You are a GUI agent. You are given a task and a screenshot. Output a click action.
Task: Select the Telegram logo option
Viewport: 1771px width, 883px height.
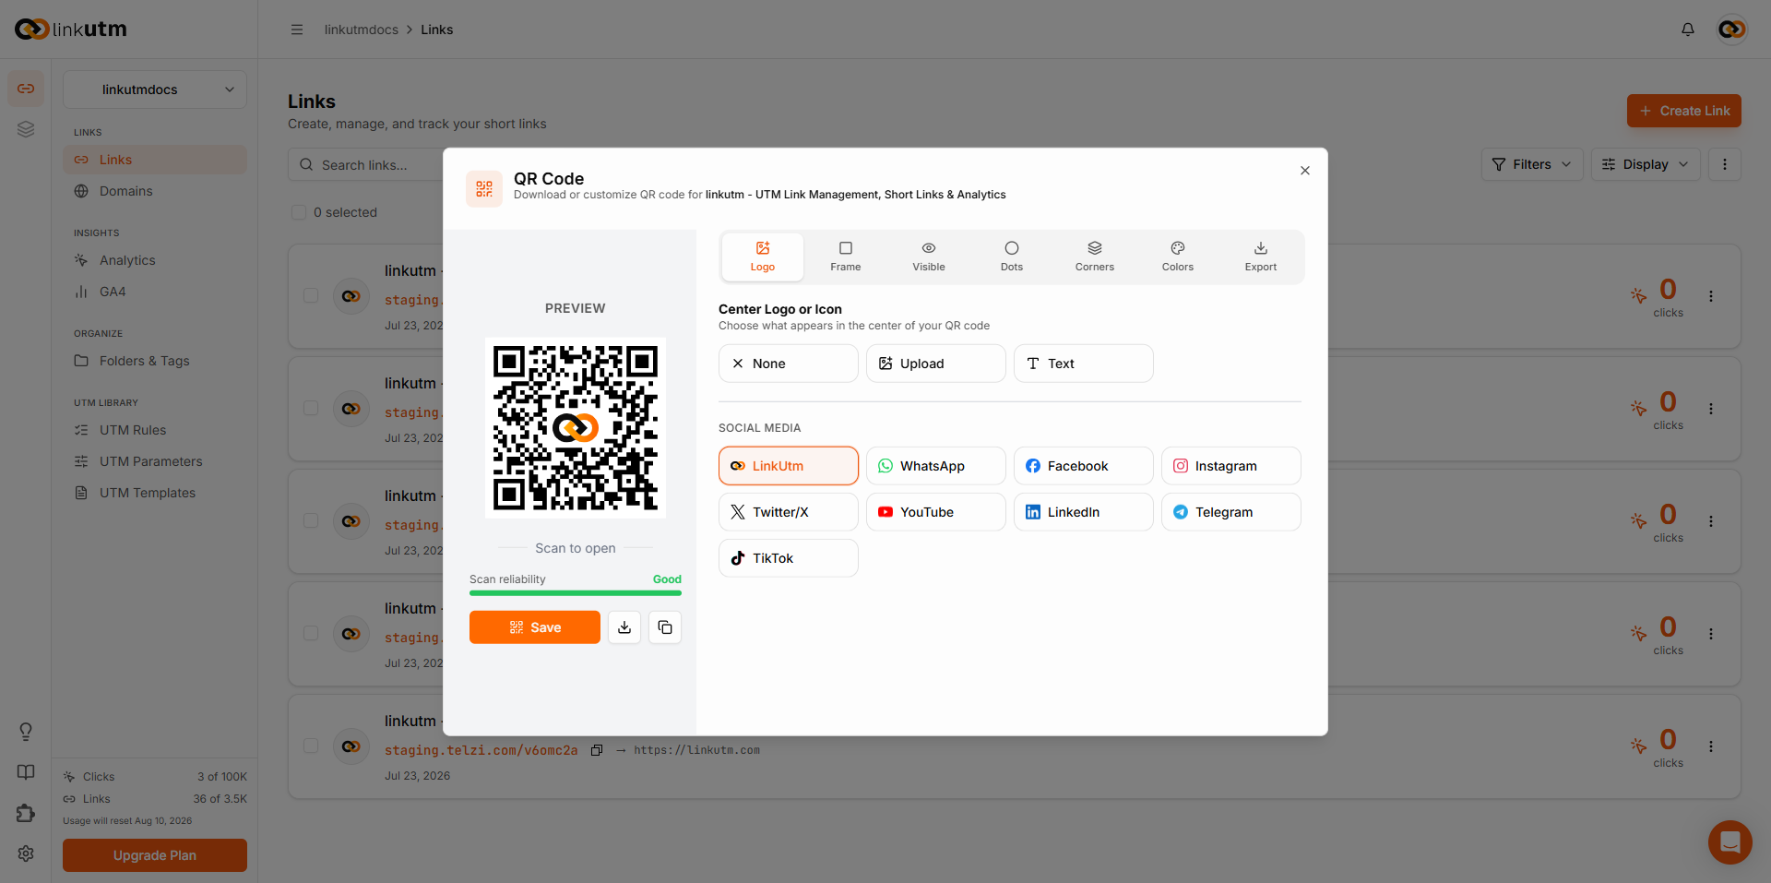click(1231, 512)
